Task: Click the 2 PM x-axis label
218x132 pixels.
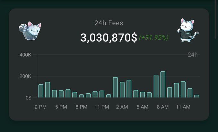Action: [x=40, y=107]
